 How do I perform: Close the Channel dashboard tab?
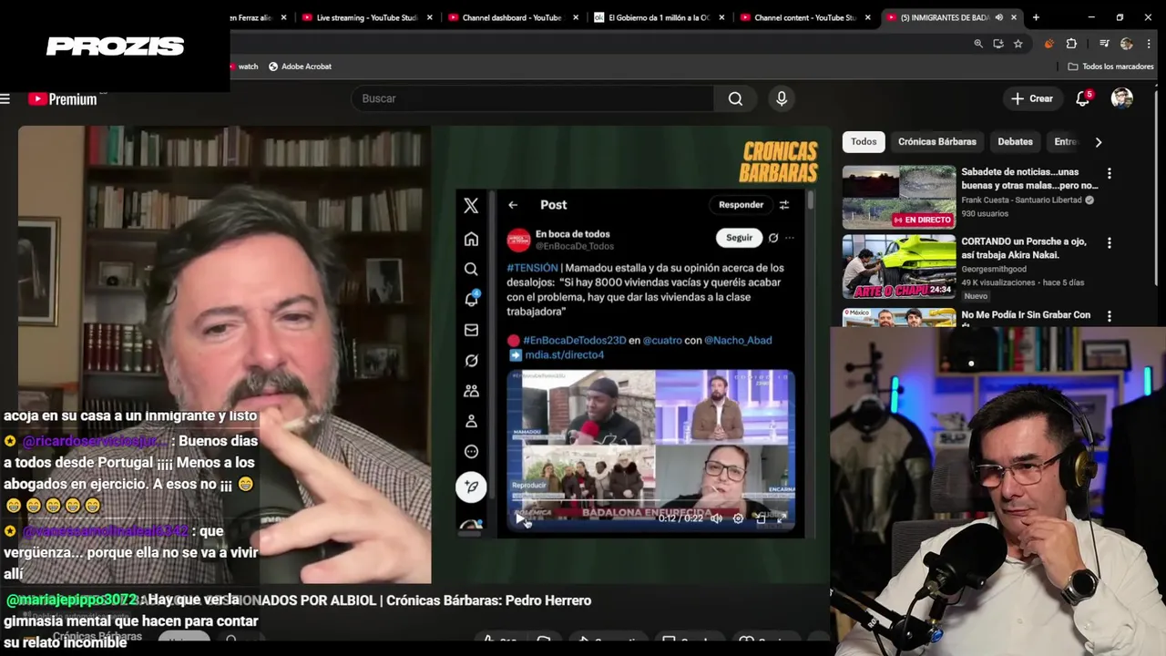click(576, 17)
